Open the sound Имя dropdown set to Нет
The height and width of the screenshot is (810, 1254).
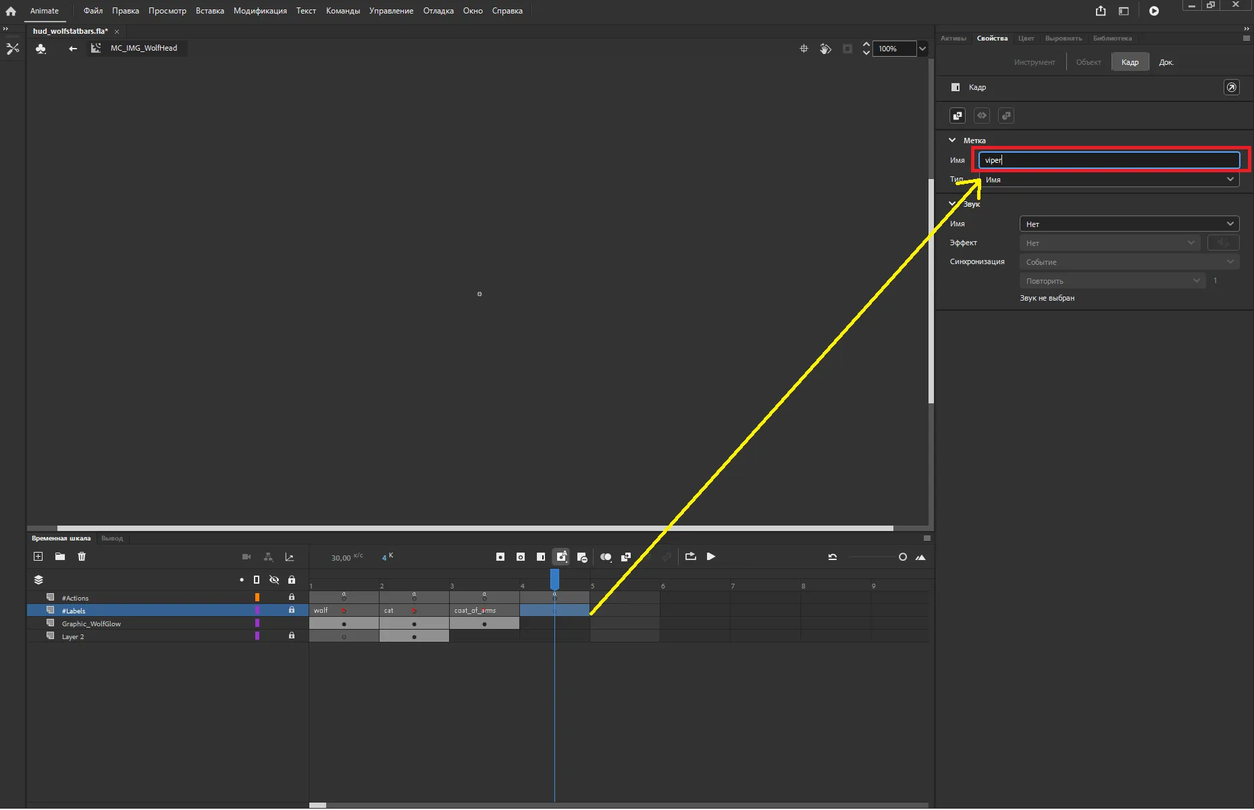point(1128,224)
